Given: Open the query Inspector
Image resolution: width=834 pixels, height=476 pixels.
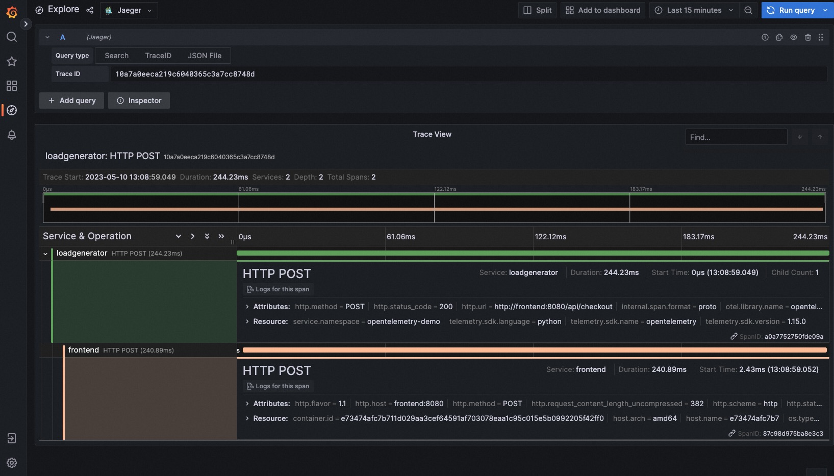Looking at the screenshot, I should (x=139, y=101).
